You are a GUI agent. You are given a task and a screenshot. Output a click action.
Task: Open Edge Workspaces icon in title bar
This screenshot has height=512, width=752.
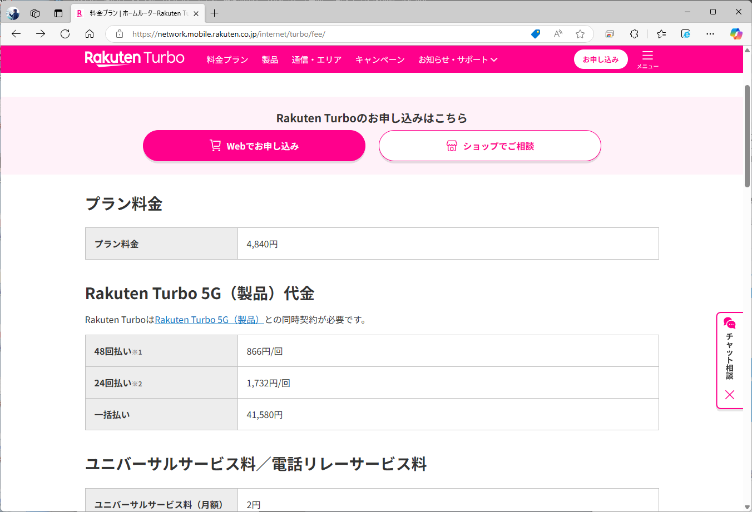coord(35,12)
